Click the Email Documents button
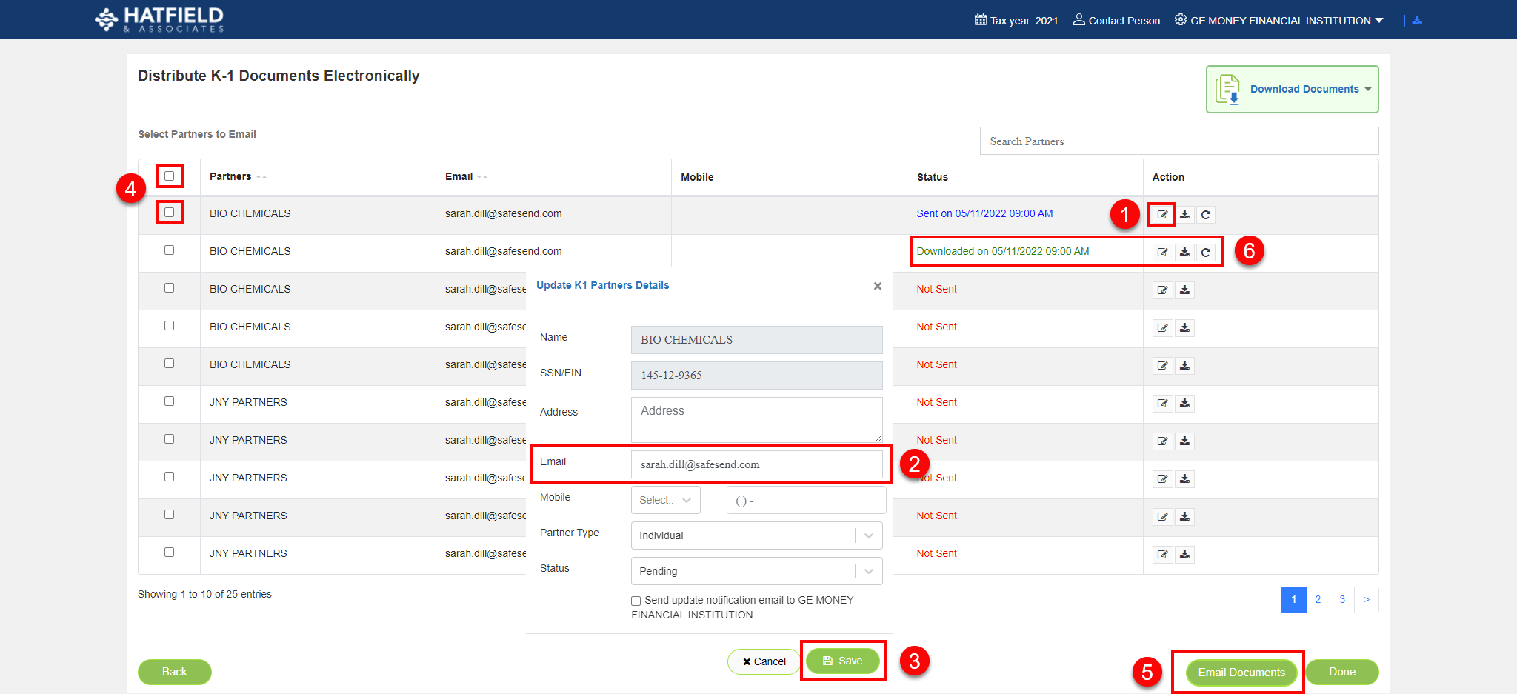Screen dimensions: 1517x694 [x=1241, y=673]
